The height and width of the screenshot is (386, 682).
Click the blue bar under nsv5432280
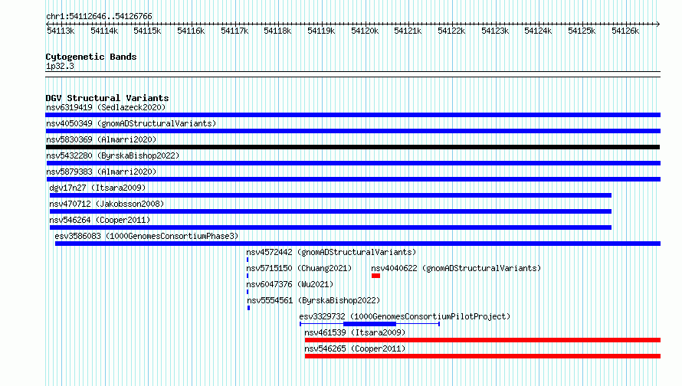[x=352, y=163]
